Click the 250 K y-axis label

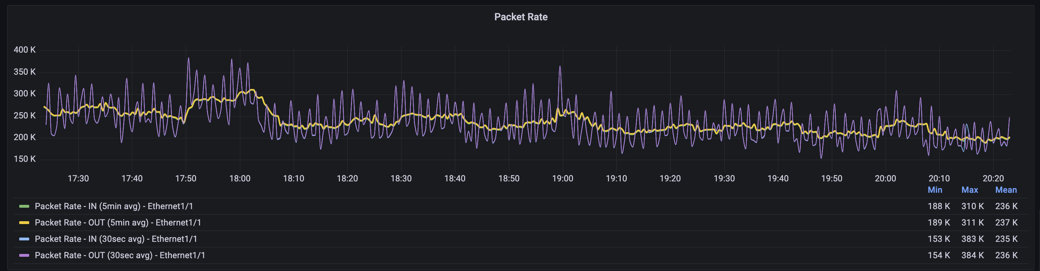(x=25, y=116)
